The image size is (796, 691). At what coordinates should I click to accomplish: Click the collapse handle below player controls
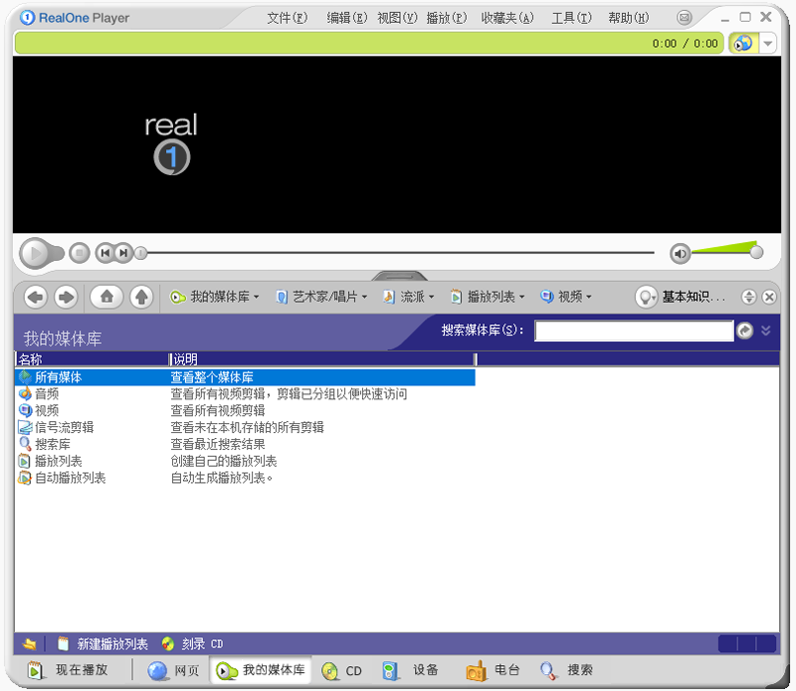click(399, 276)
